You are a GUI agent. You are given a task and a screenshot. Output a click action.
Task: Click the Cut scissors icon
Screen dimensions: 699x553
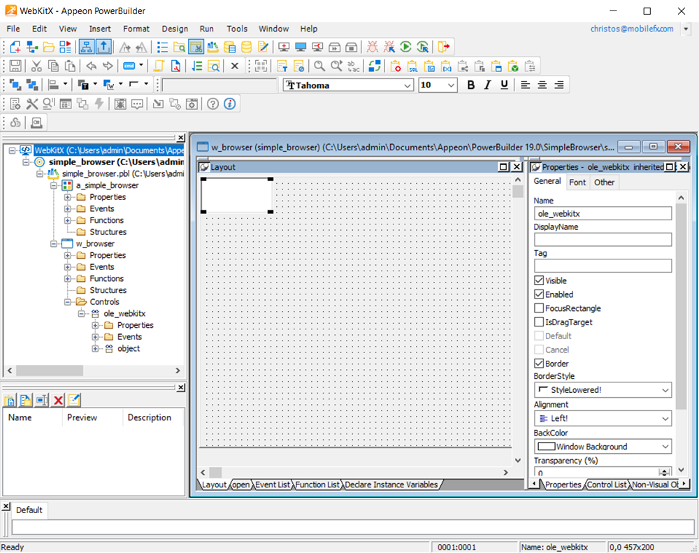point(36,66)
